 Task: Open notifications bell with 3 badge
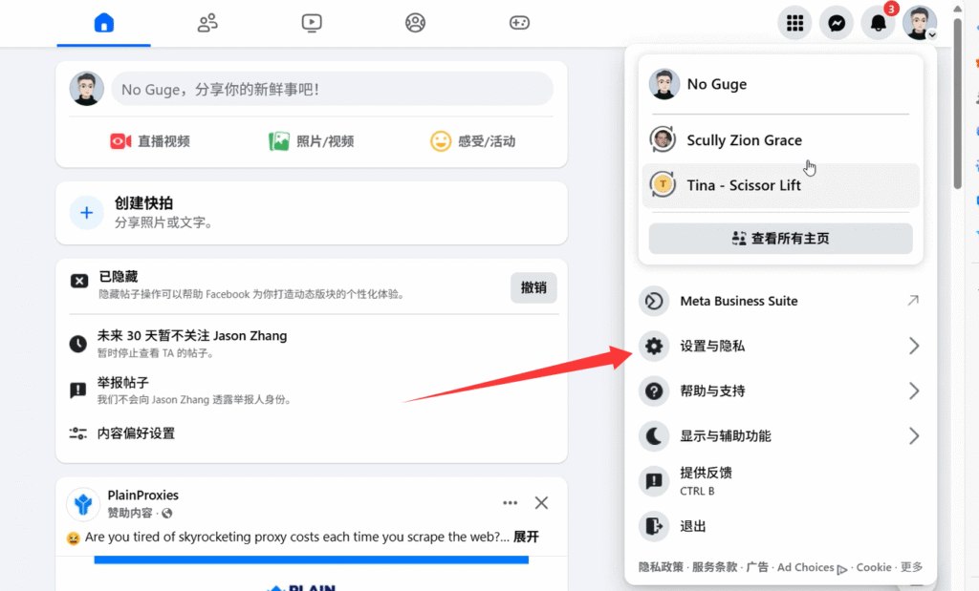tap(878, 23)
